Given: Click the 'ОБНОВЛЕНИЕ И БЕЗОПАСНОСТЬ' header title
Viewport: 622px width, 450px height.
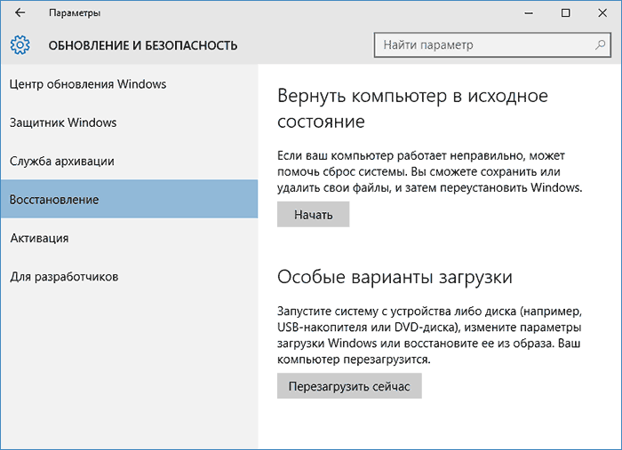Looking at the screenshot, I should pos(143,44).
